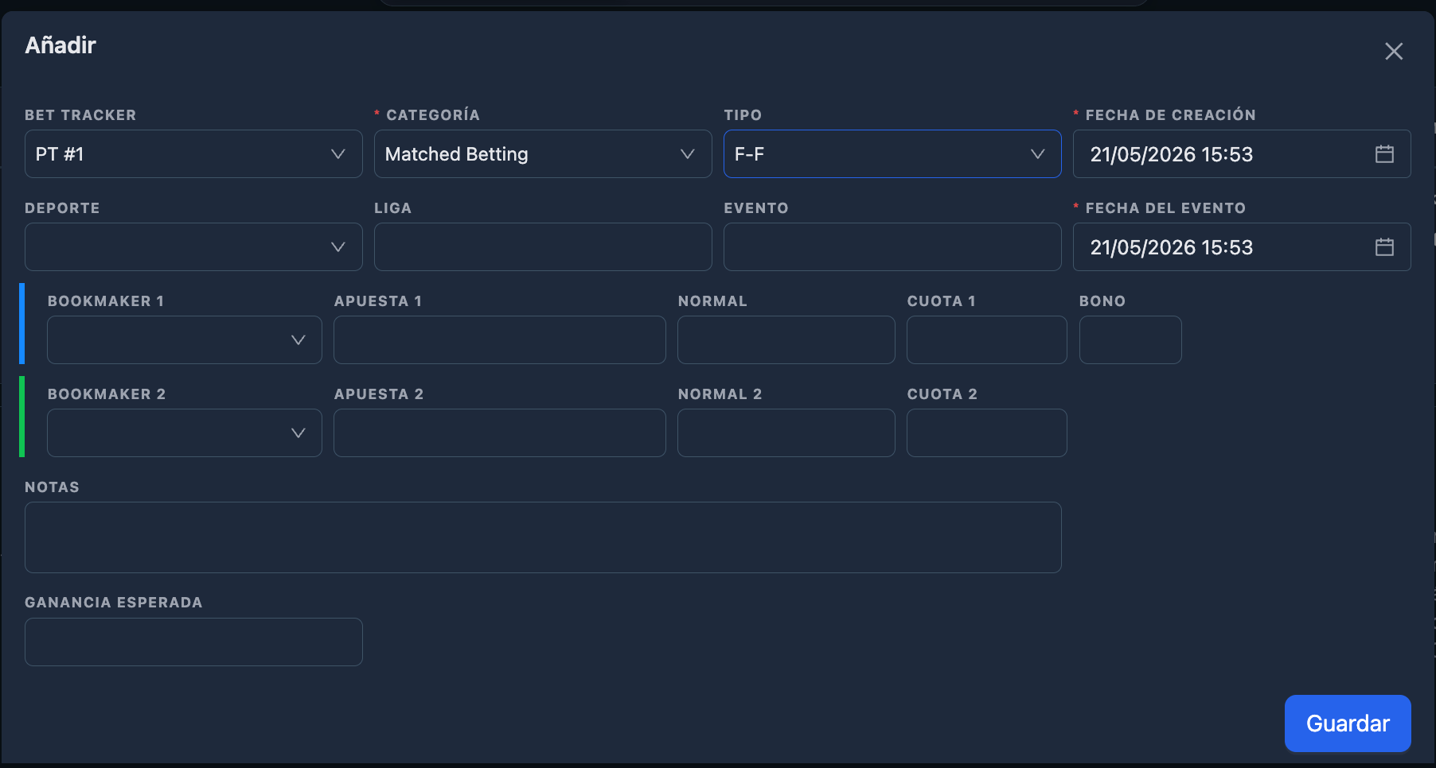Expand the Deporte dropdown

coord(193,247)
